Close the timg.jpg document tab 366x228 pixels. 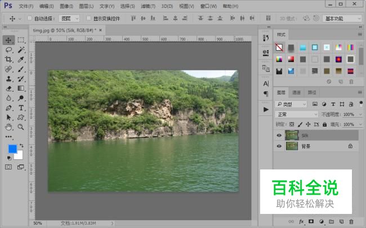coord(101,30)
